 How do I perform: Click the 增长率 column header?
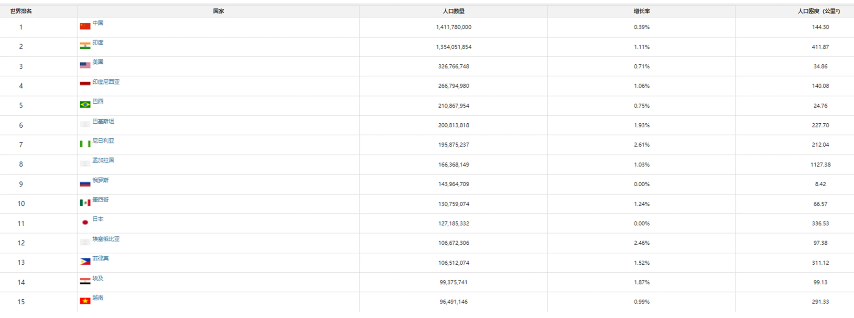pyautogui.click(x=642, y=11)
